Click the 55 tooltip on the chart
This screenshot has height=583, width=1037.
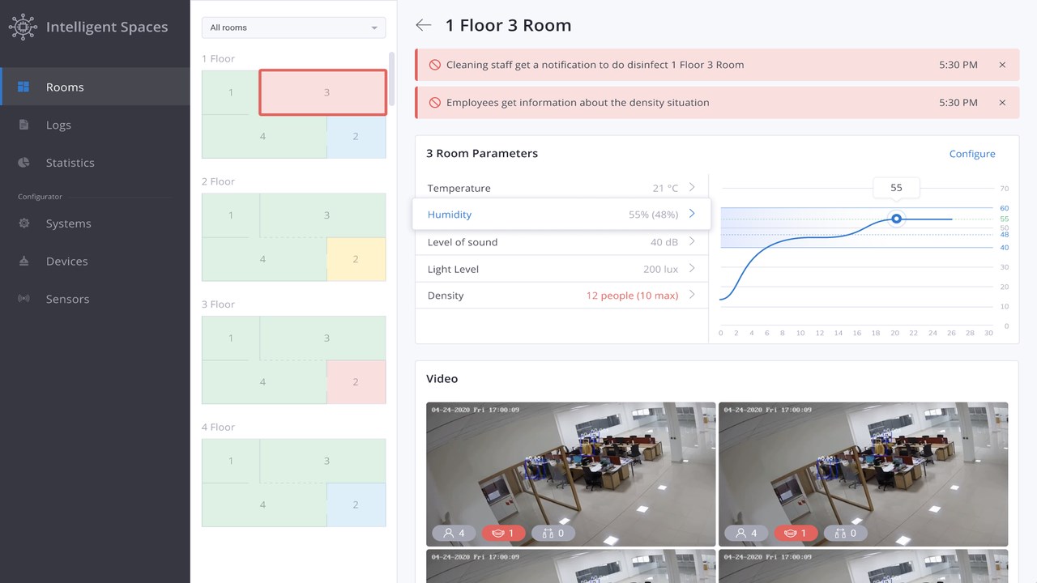click(896, 188)
